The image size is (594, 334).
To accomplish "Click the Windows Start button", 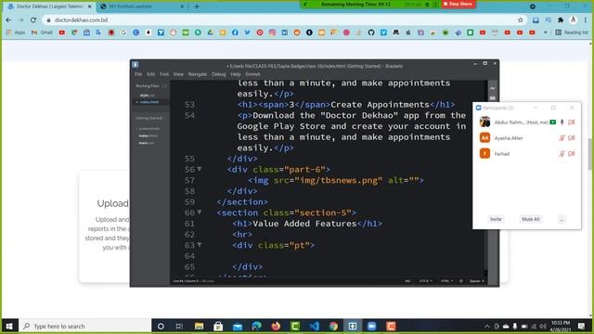I will coord(9,326).
